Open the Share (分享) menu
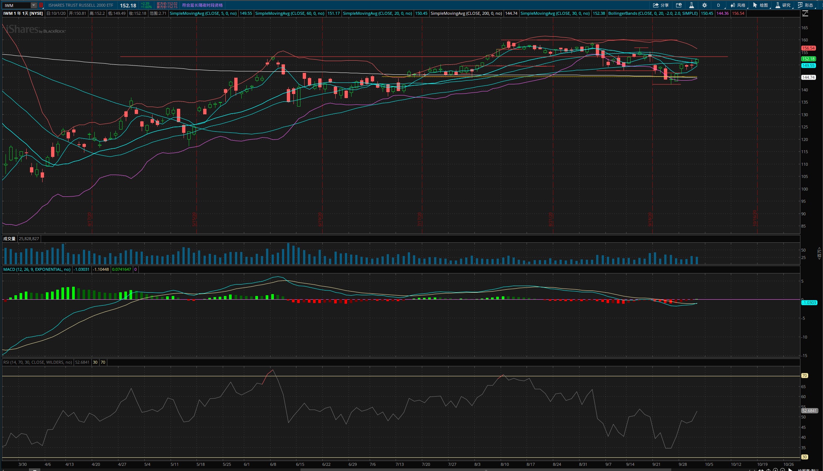The height and width of the screenshot is (471, 823). tap(661, 5)
